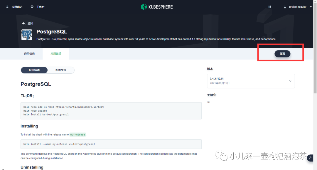Click the back arrow icon
The width and height of the screenshot is (317, 170).
coord(24,23)
